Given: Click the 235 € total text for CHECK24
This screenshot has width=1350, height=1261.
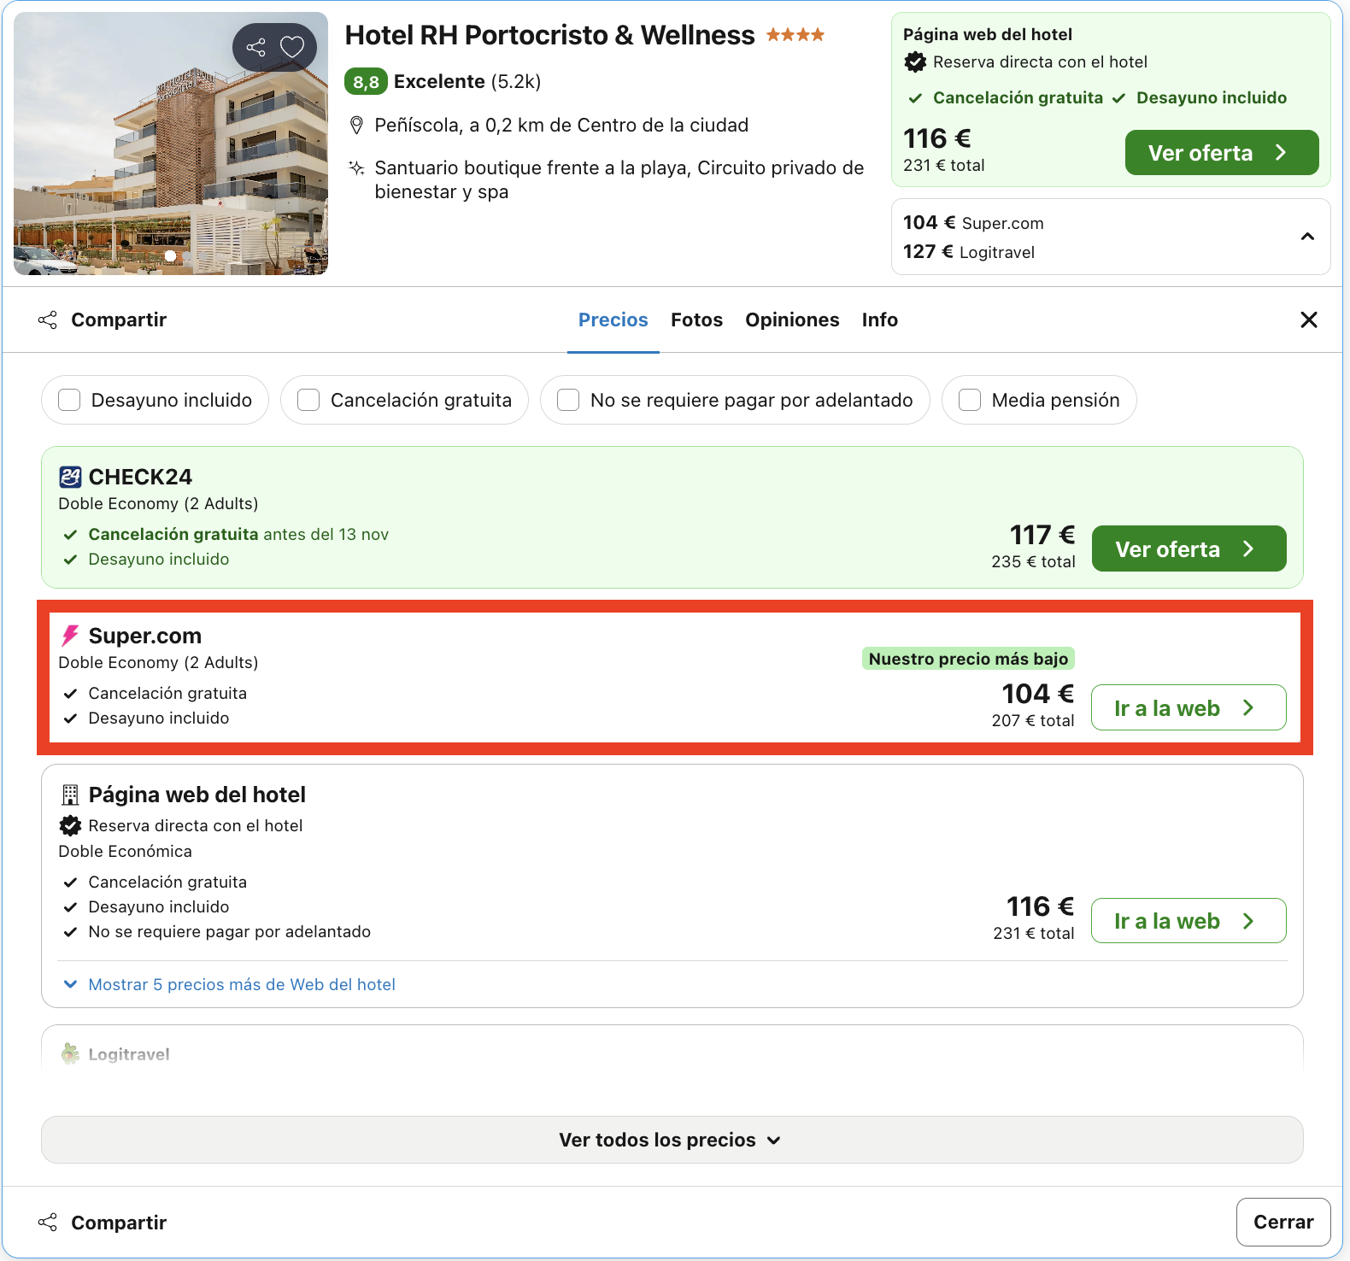Looking at the screenshot, I should (1033, 561).
